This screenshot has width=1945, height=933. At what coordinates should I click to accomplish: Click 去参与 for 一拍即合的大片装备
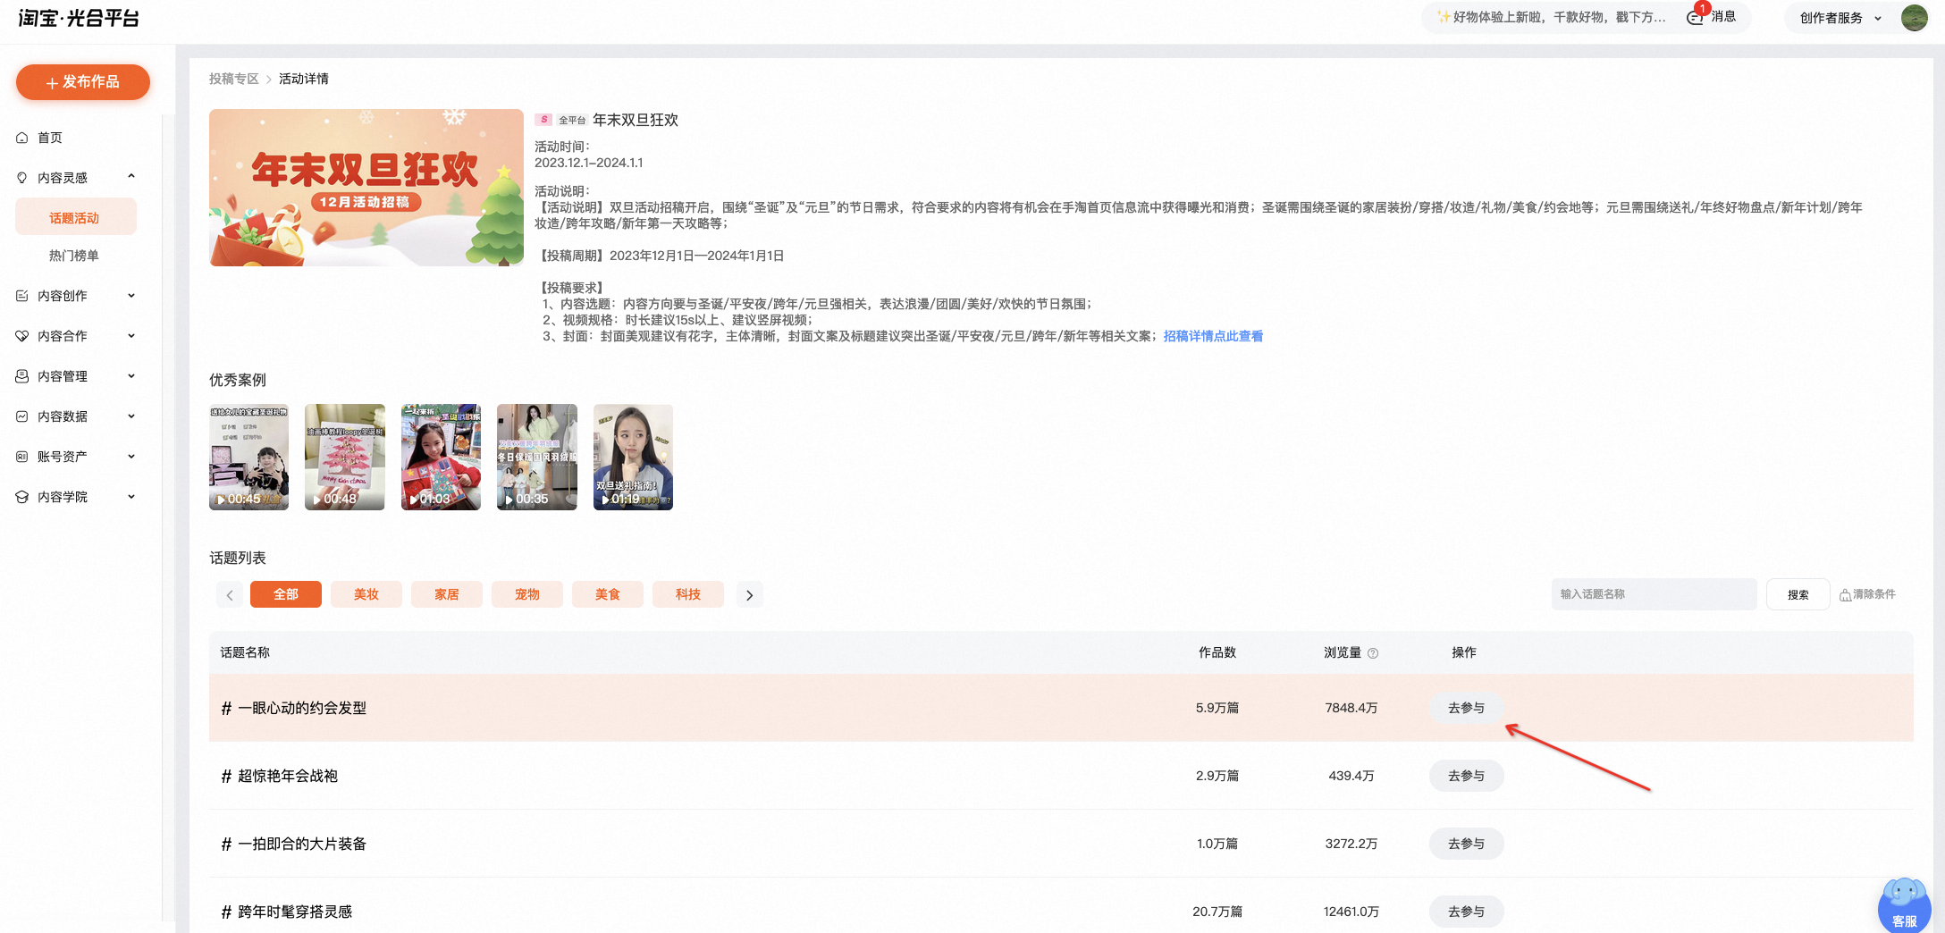[1466, 844]
